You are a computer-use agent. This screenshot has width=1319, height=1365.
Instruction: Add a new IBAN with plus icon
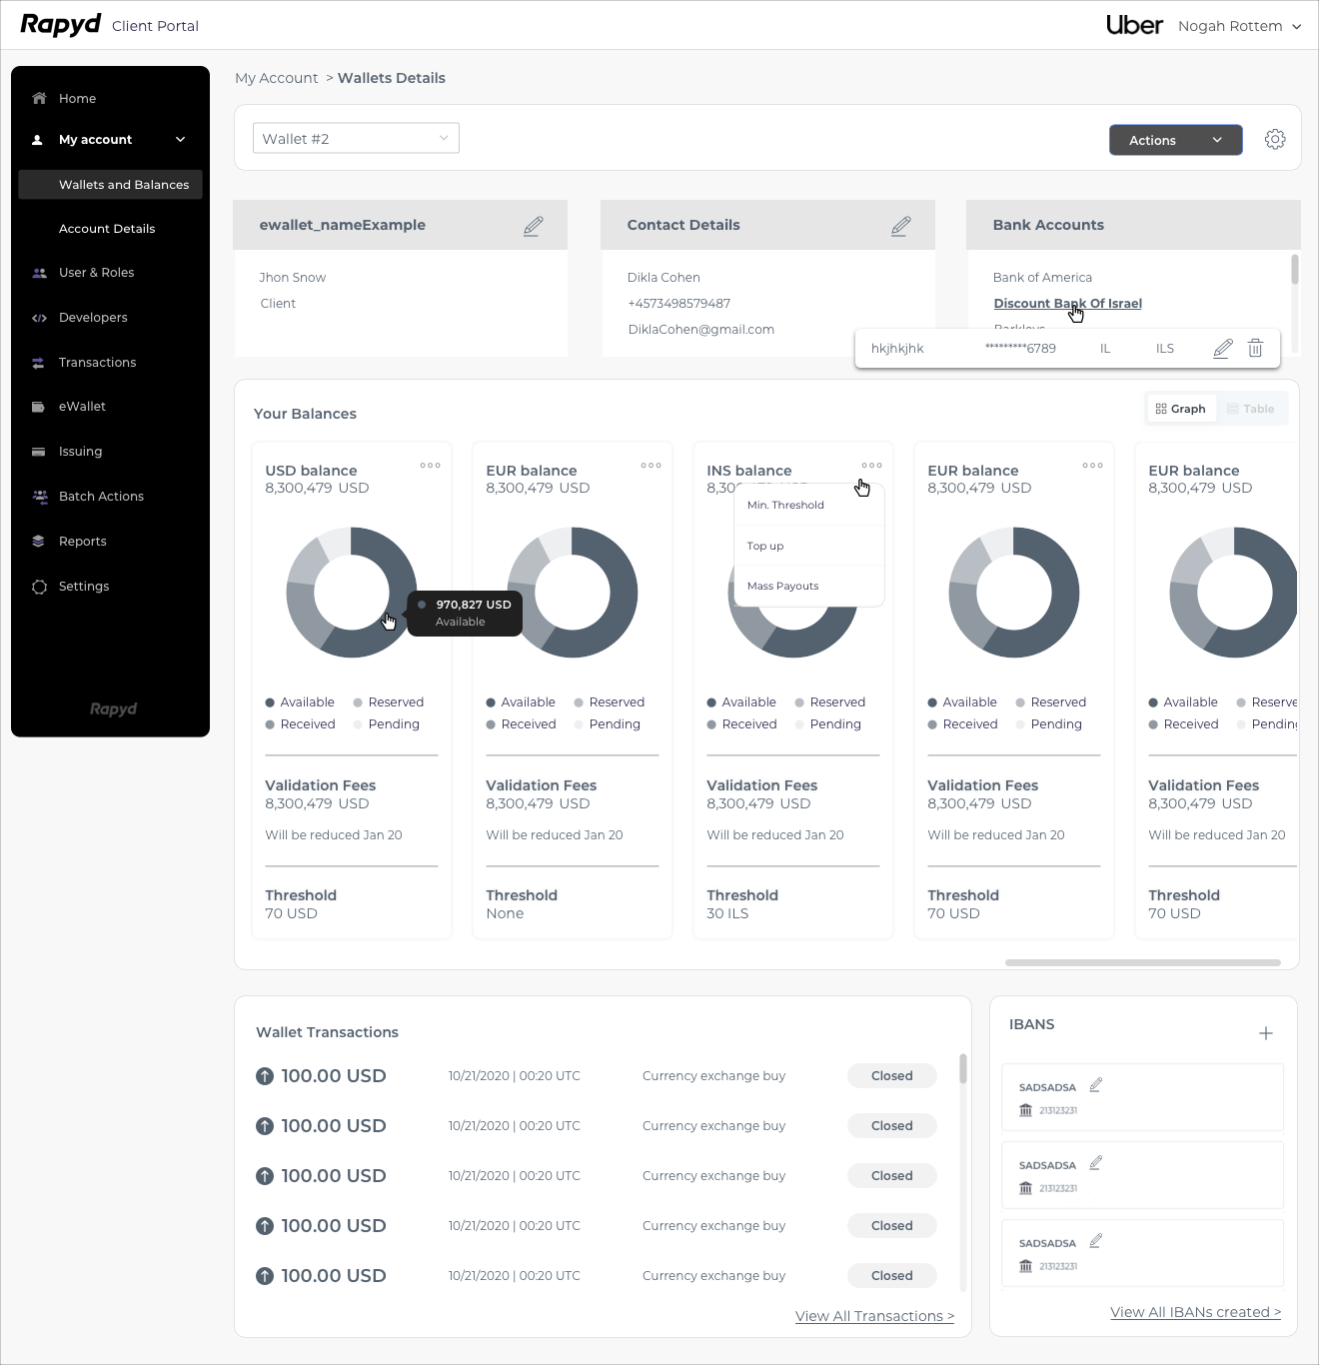point(1265,1033)
